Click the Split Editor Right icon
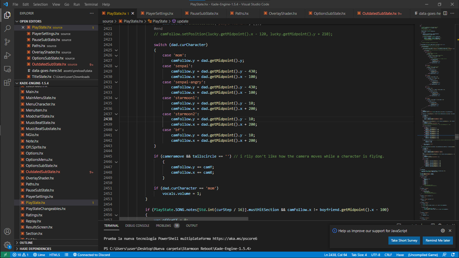The height and width of the screenshot is (258, 459). (445, 13)
